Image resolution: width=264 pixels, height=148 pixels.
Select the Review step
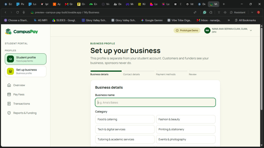pyautogui.click(x=193, y=74)
